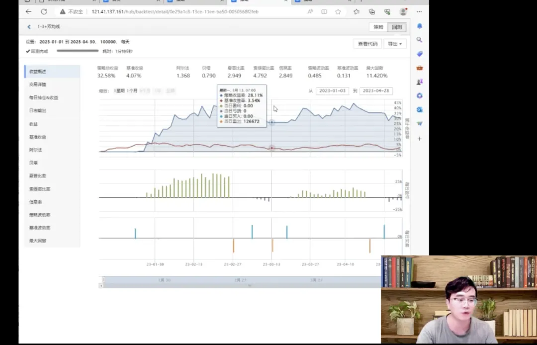Add page to favorites with star icon
Screen dimensions: 537x345
[x=338, y=11]
